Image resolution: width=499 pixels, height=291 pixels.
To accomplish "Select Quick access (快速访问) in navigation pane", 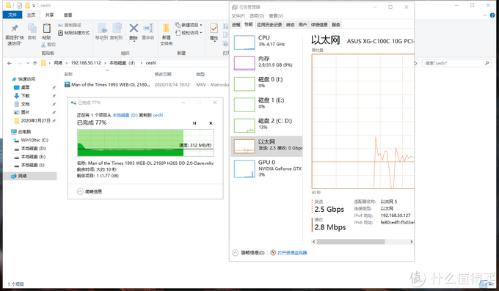I will pos(26,79).
